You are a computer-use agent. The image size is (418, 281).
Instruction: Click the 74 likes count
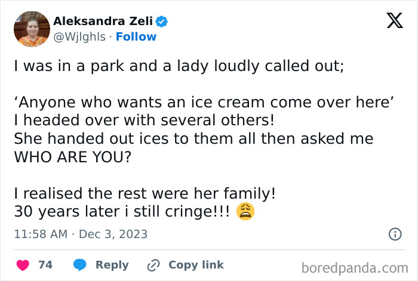click(46, 265)
